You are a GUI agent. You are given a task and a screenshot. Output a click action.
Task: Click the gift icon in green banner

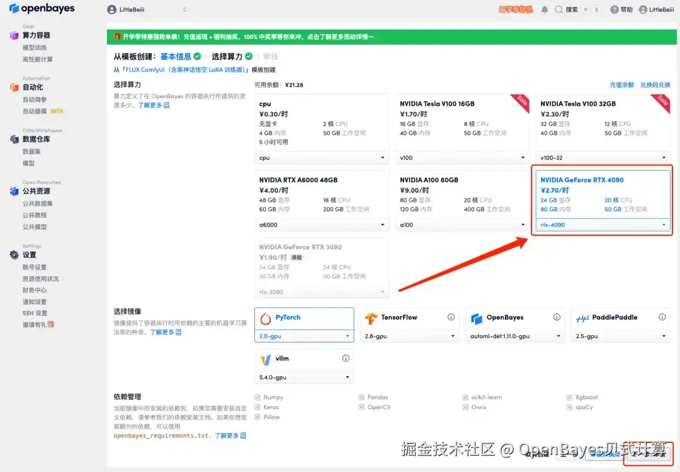[x=117, y=37]
